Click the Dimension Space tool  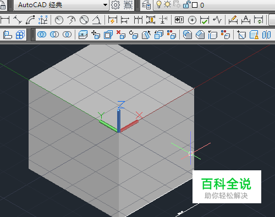click(x=151, y=20)
